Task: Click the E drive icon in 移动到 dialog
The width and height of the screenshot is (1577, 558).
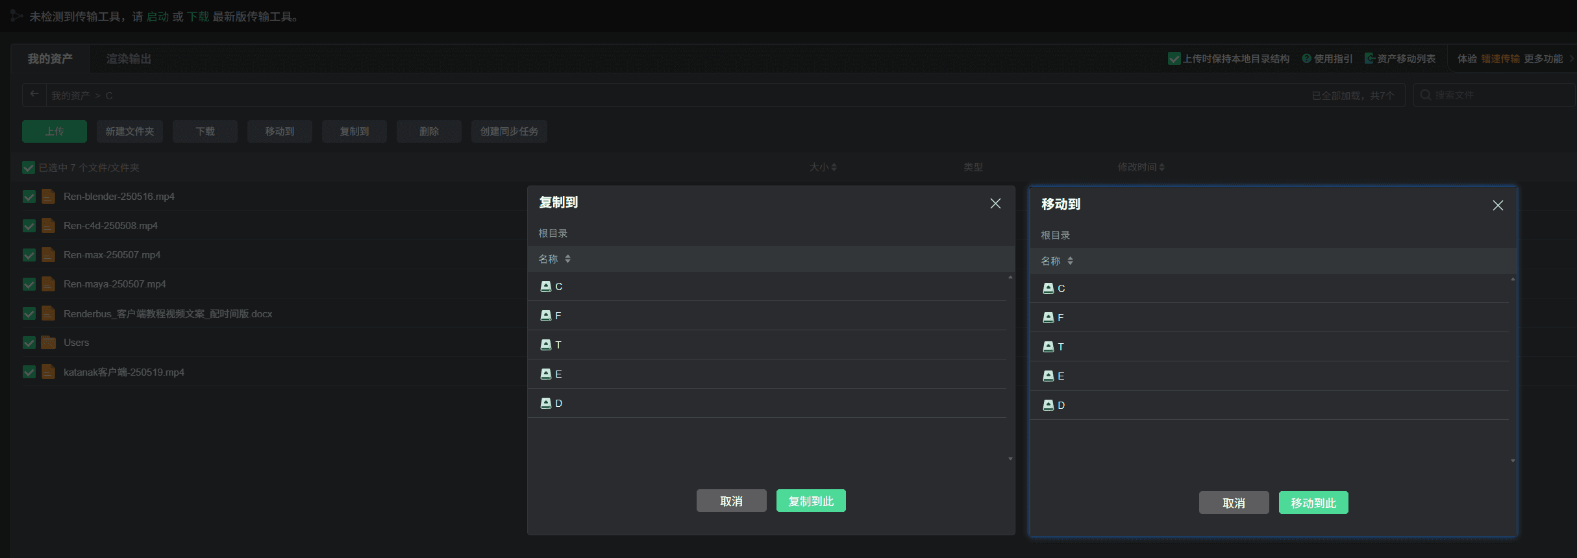Action: 1049,376
